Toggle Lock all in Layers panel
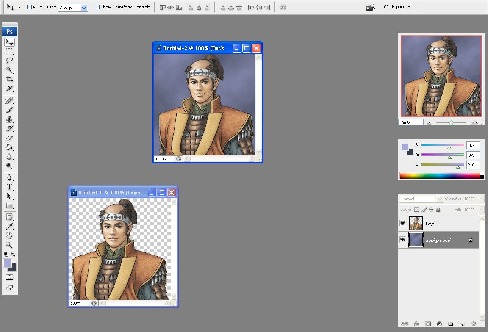Screen dimensions: 488x332 tap(438, 210)
